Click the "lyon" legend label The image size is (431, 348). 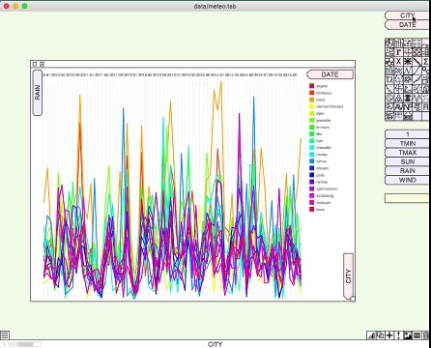(319, 141)
